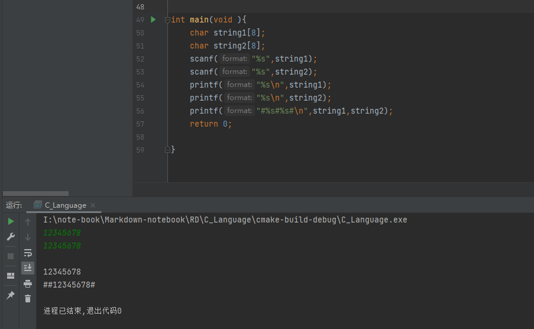
Task: Open the C_Language.exe path link
Action: [x=225, y=220]
